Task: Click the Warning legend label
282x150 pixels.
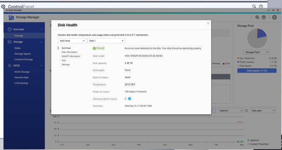Action: (x=216, y=64)
